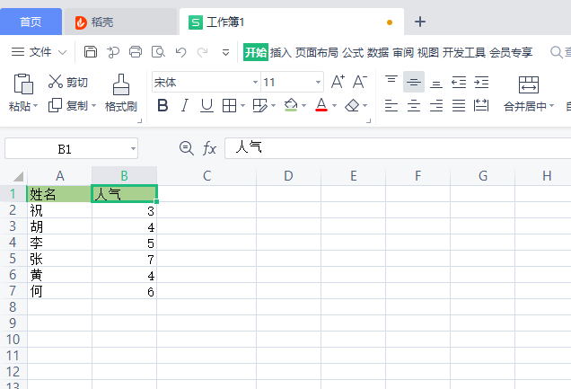Switch to the 审阅 tab
Screen dimensions: 571x389
pos(403,52)
